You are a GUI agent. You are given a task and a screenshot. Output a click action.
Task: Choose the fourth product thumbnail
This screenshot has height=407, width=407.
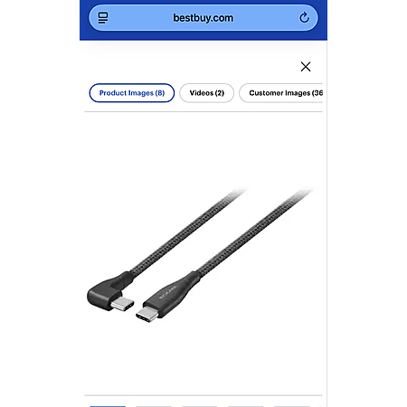[246, 406]
